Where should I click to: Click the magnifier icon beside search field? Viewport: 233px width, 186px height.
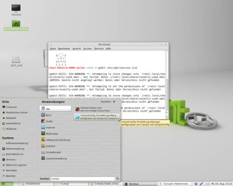118,178
